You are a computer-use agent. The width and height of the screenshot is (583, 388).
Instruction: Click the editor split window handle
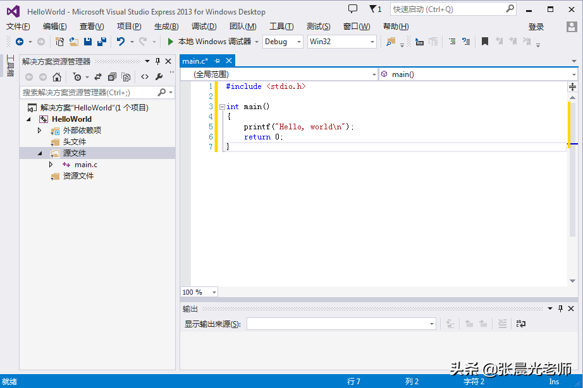coord(573,87)
